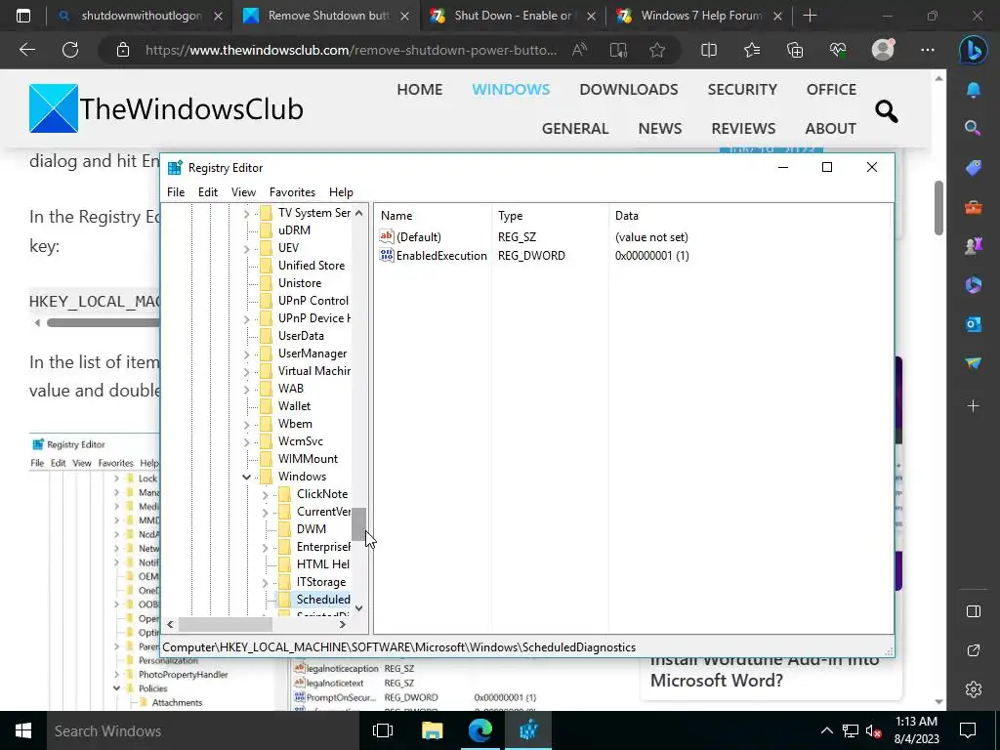Viewport: 1000px width, 750px height.
Task: Open a new browser tab
Action: (x=810, y=16)
